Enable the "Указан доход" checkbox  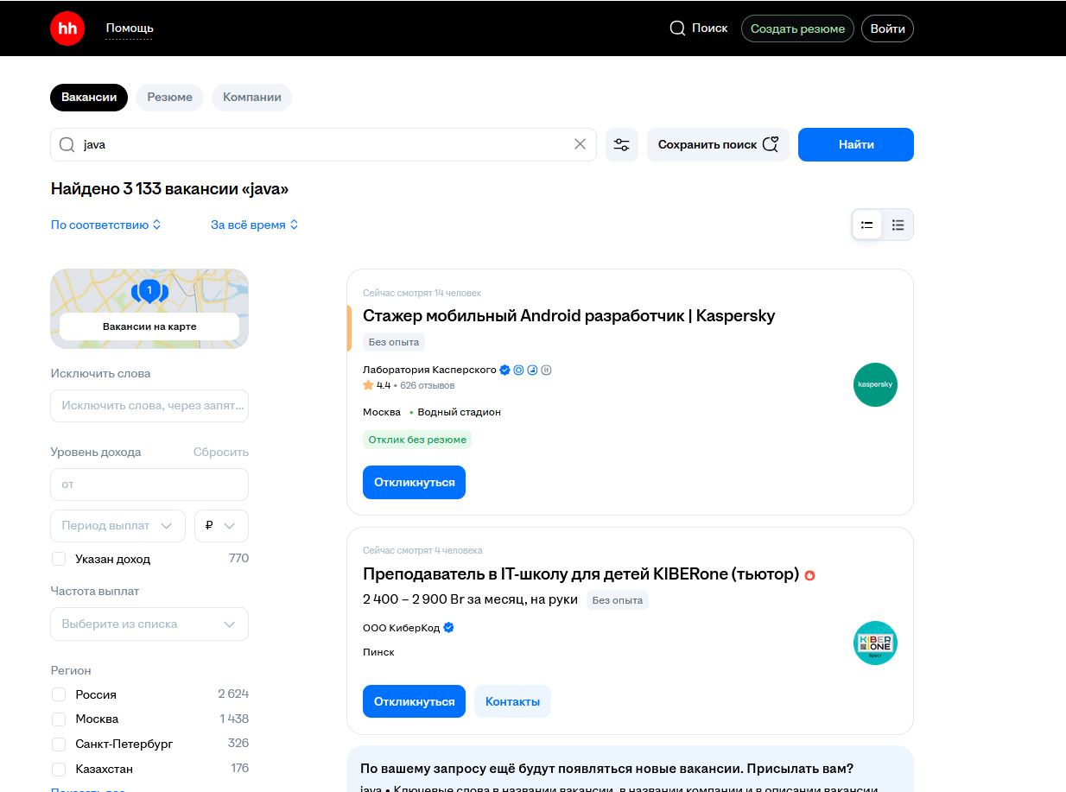[59, 559]
